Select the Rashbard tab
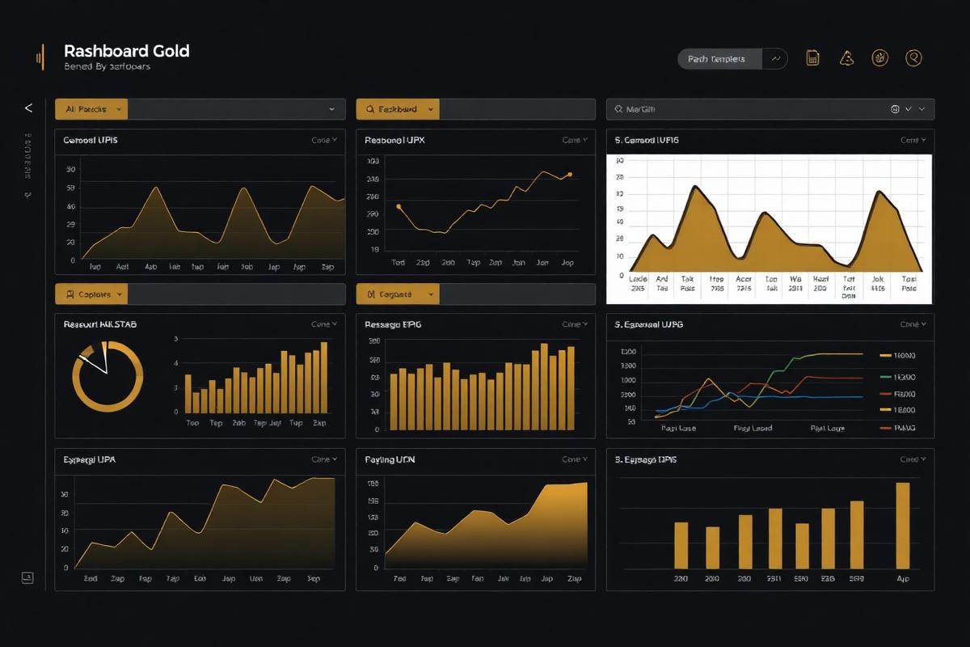This screenshot has height=647, width=970. coord(397,108)
